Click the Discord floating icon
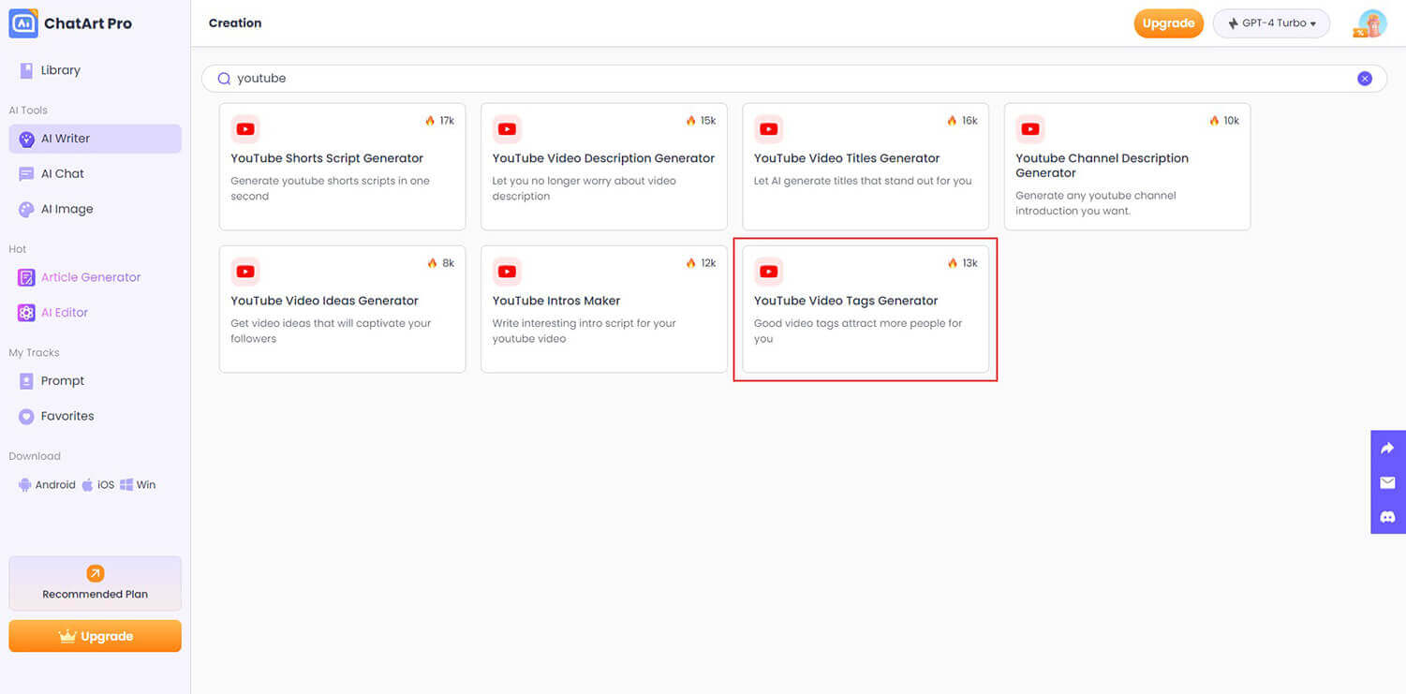 pos(1388,517)
